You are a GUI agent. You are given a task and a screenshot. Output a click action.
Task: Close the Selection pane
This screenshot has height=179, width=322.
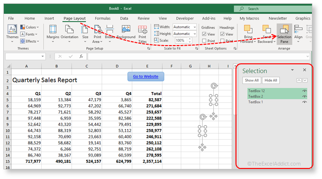pyautogui.click(x=305, y=70)
